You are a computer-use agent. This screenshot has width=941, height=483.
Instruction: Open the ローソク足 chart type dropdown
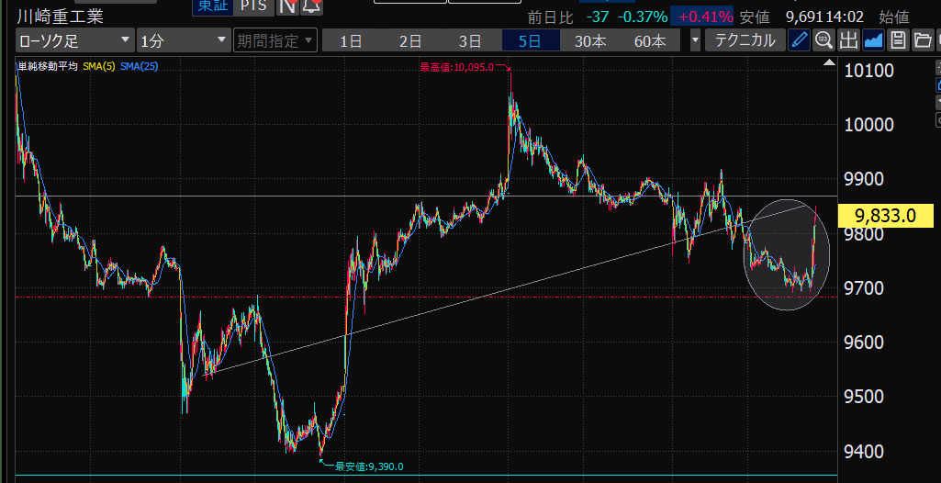click(74, 40)
